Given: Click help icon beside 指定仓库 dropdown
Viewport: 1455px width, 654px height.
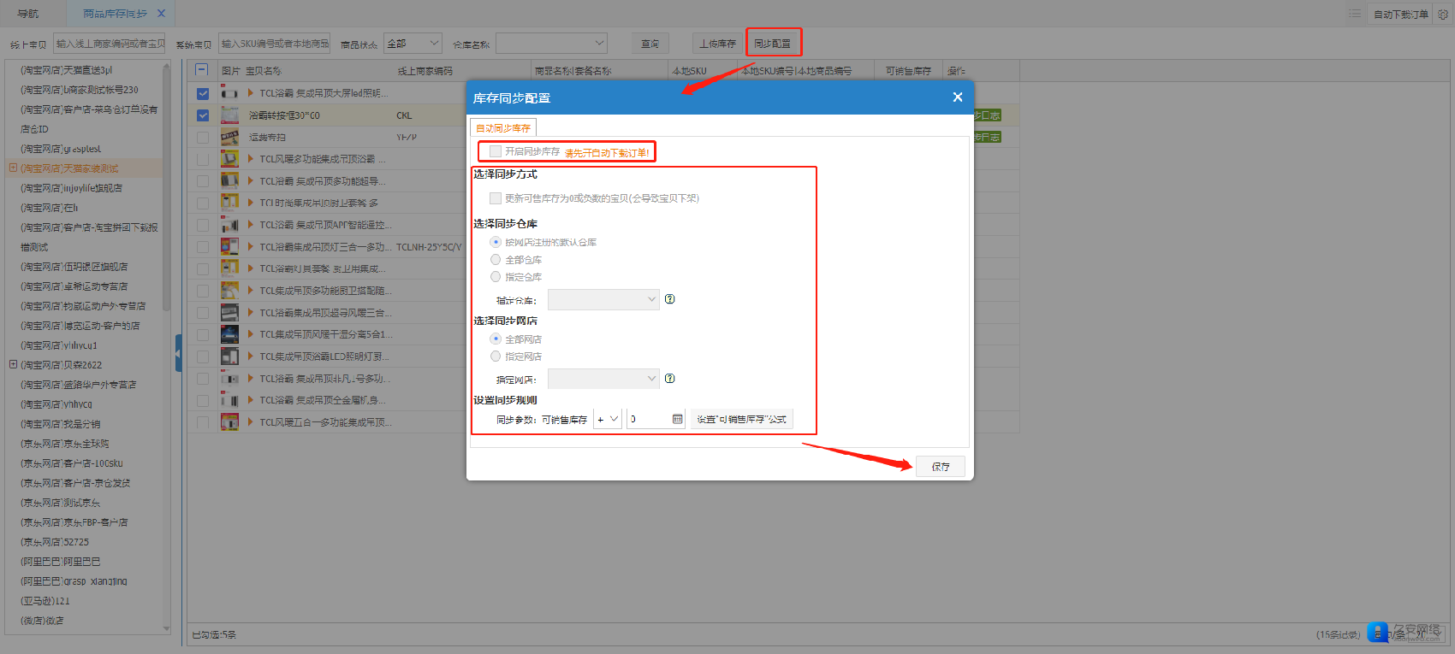Looking at the screenshot, I should pos(669,299).
